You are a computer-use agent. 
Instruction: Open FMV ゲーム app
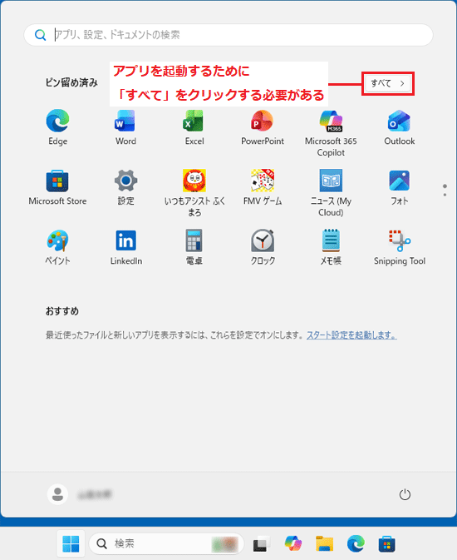click(x=263, y=187)
